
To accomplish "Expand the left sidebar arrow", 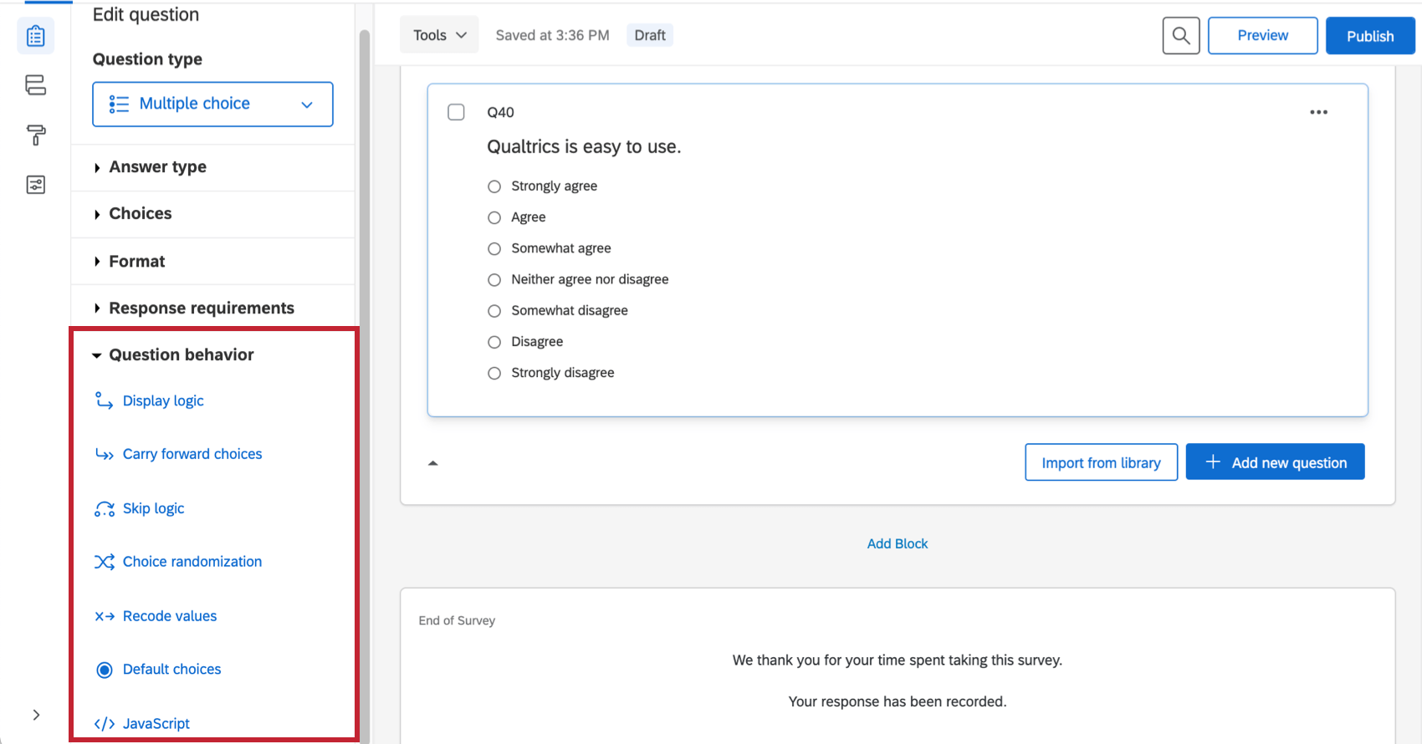I will (36, 715).
